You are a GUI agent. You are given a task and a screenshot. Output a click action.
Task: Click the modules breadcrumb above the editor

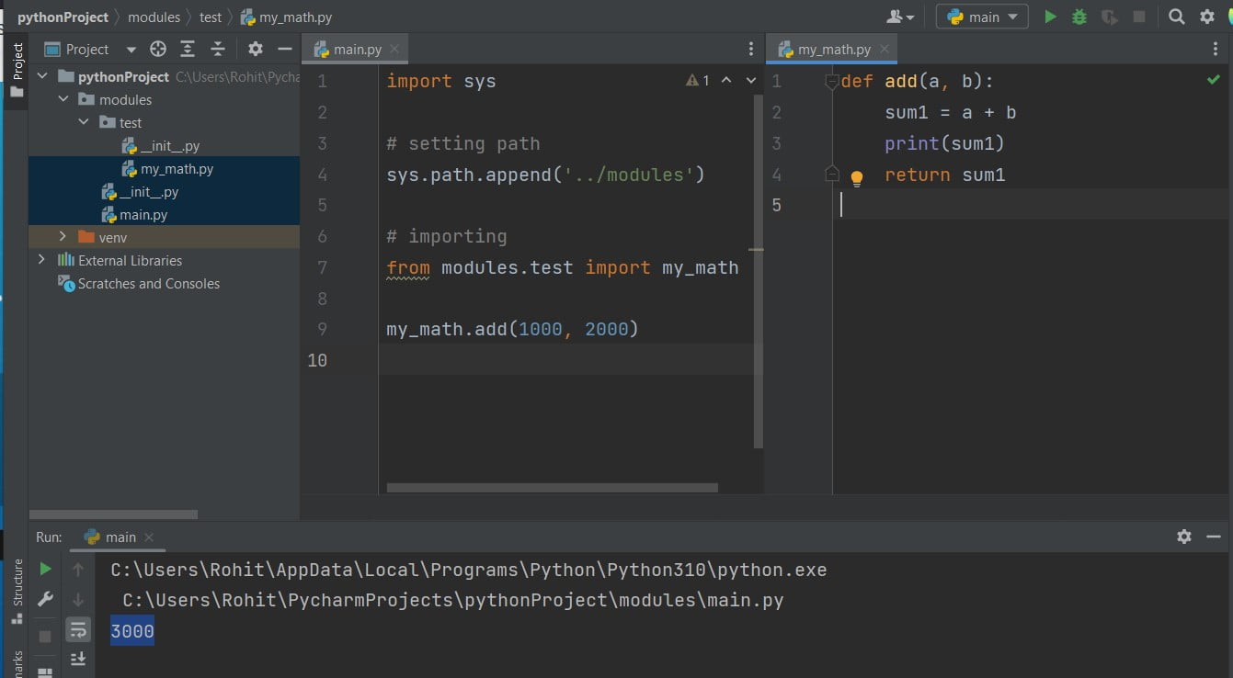pyautogui.click(x=154, y=16)
